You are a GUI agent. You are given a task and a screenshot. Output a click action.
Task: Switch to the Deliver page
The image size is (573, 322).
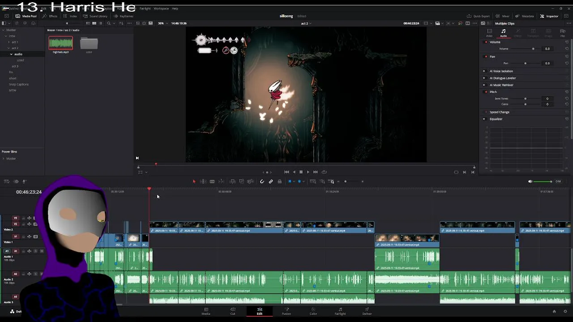pos(367,311)
